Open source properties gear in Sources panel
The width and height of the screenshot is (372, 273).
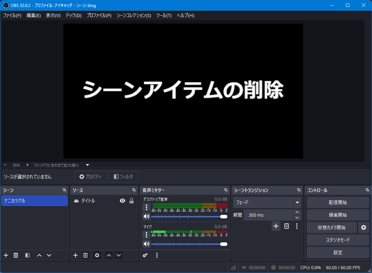(x=97, y=255)
